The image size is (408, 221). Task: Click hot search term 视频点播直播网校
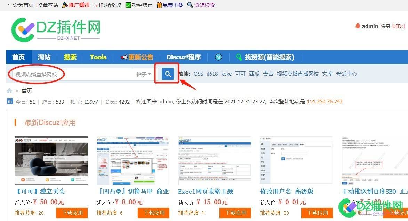coord(298,74)
